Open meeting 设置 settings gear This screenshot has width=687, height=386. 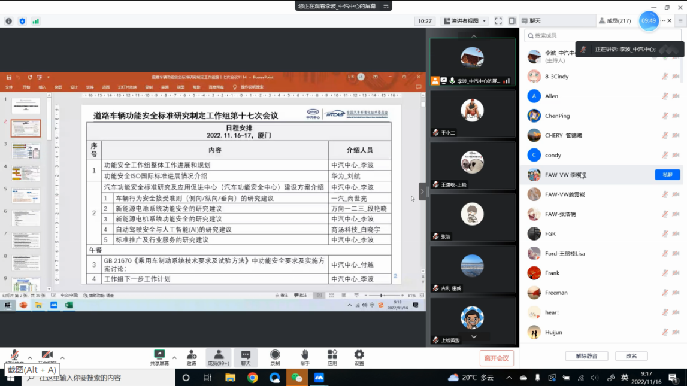pos(358,354)
